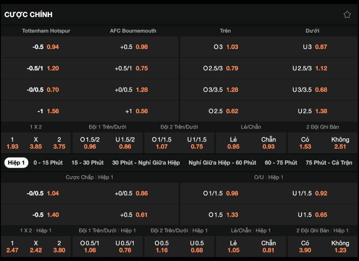The image size is (359, 261).
Task: Pick AFC Bournemouth +0.5 at 0.98
Action: coord(134,47)
